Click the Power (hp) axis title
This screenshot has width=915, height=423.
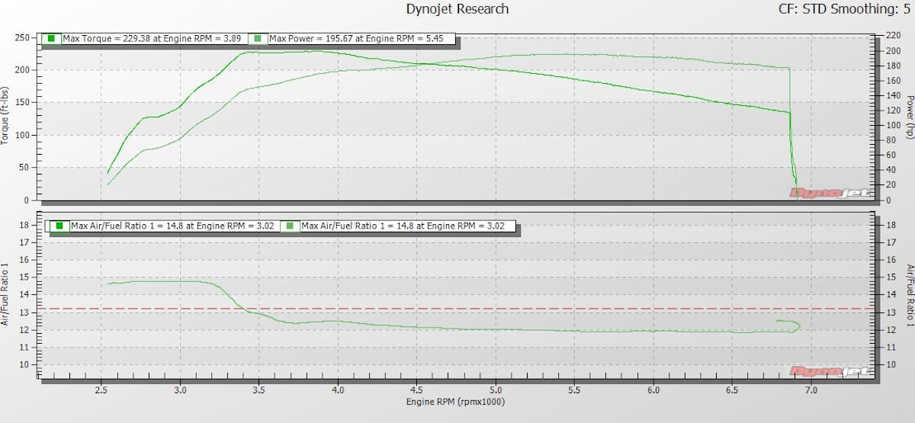coord(909,117)
